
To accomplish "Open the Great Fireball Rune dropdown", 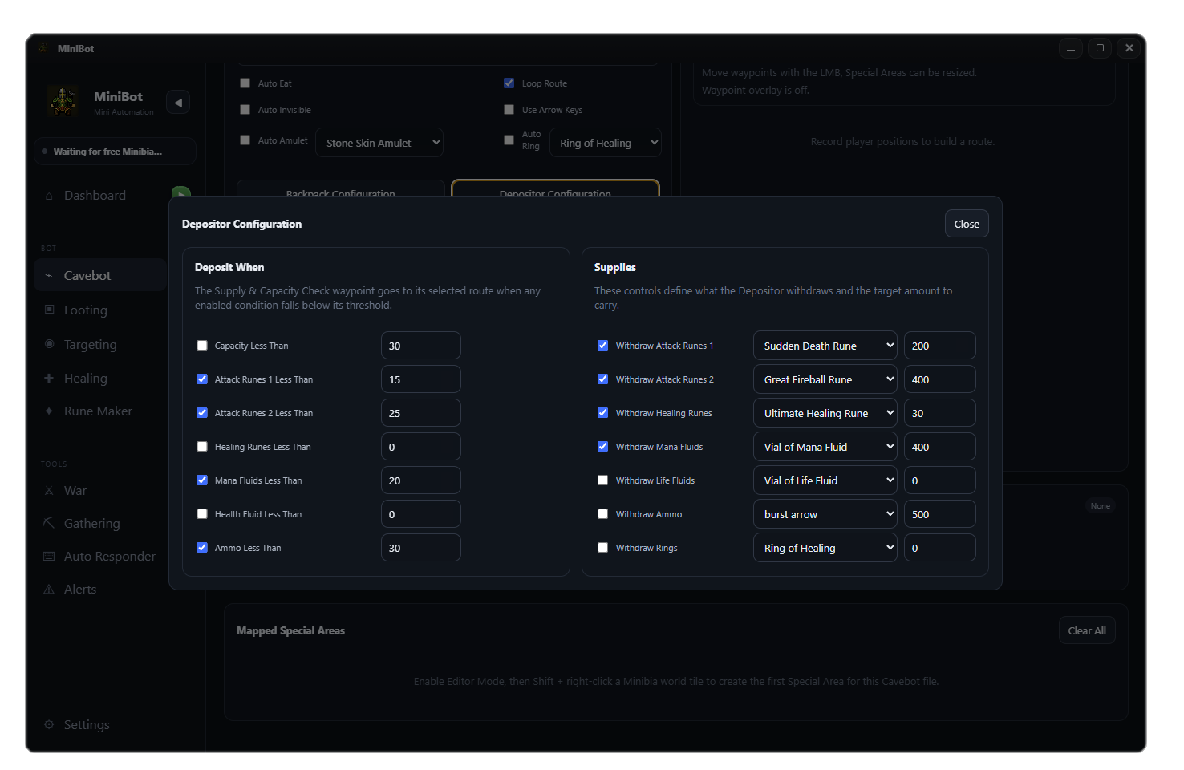I will [x=825, y=379].
